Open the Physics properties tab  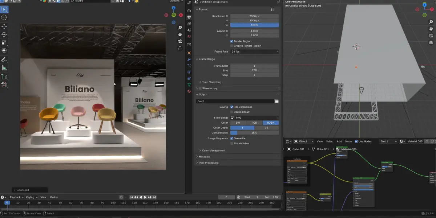[189, 72]
